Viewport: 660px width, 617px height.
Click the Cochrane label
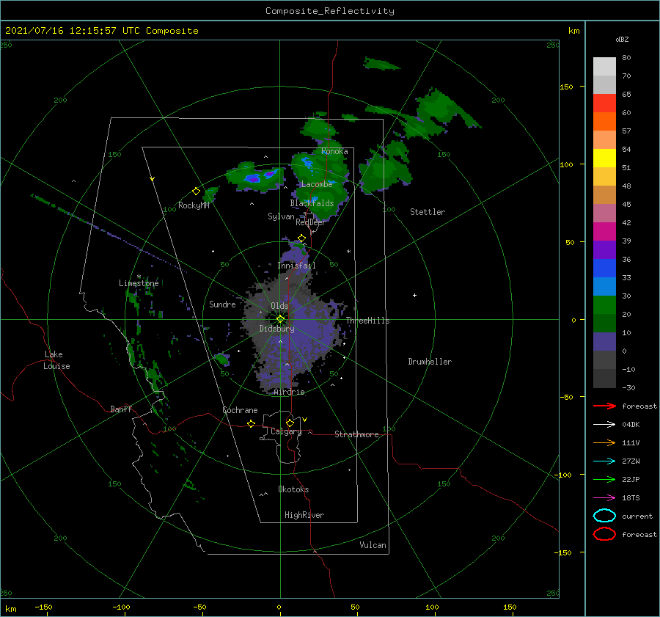pos(240,410)
